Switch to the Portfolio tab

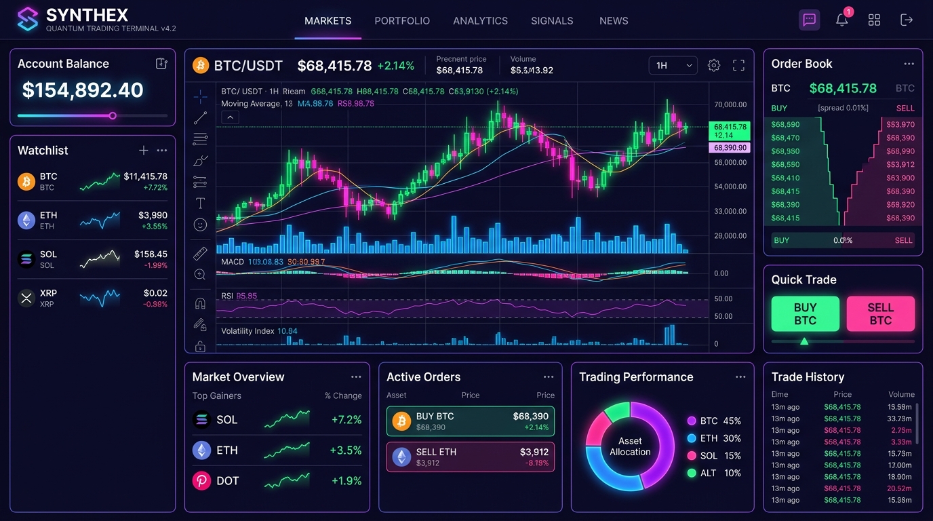(x=402, y=21)
